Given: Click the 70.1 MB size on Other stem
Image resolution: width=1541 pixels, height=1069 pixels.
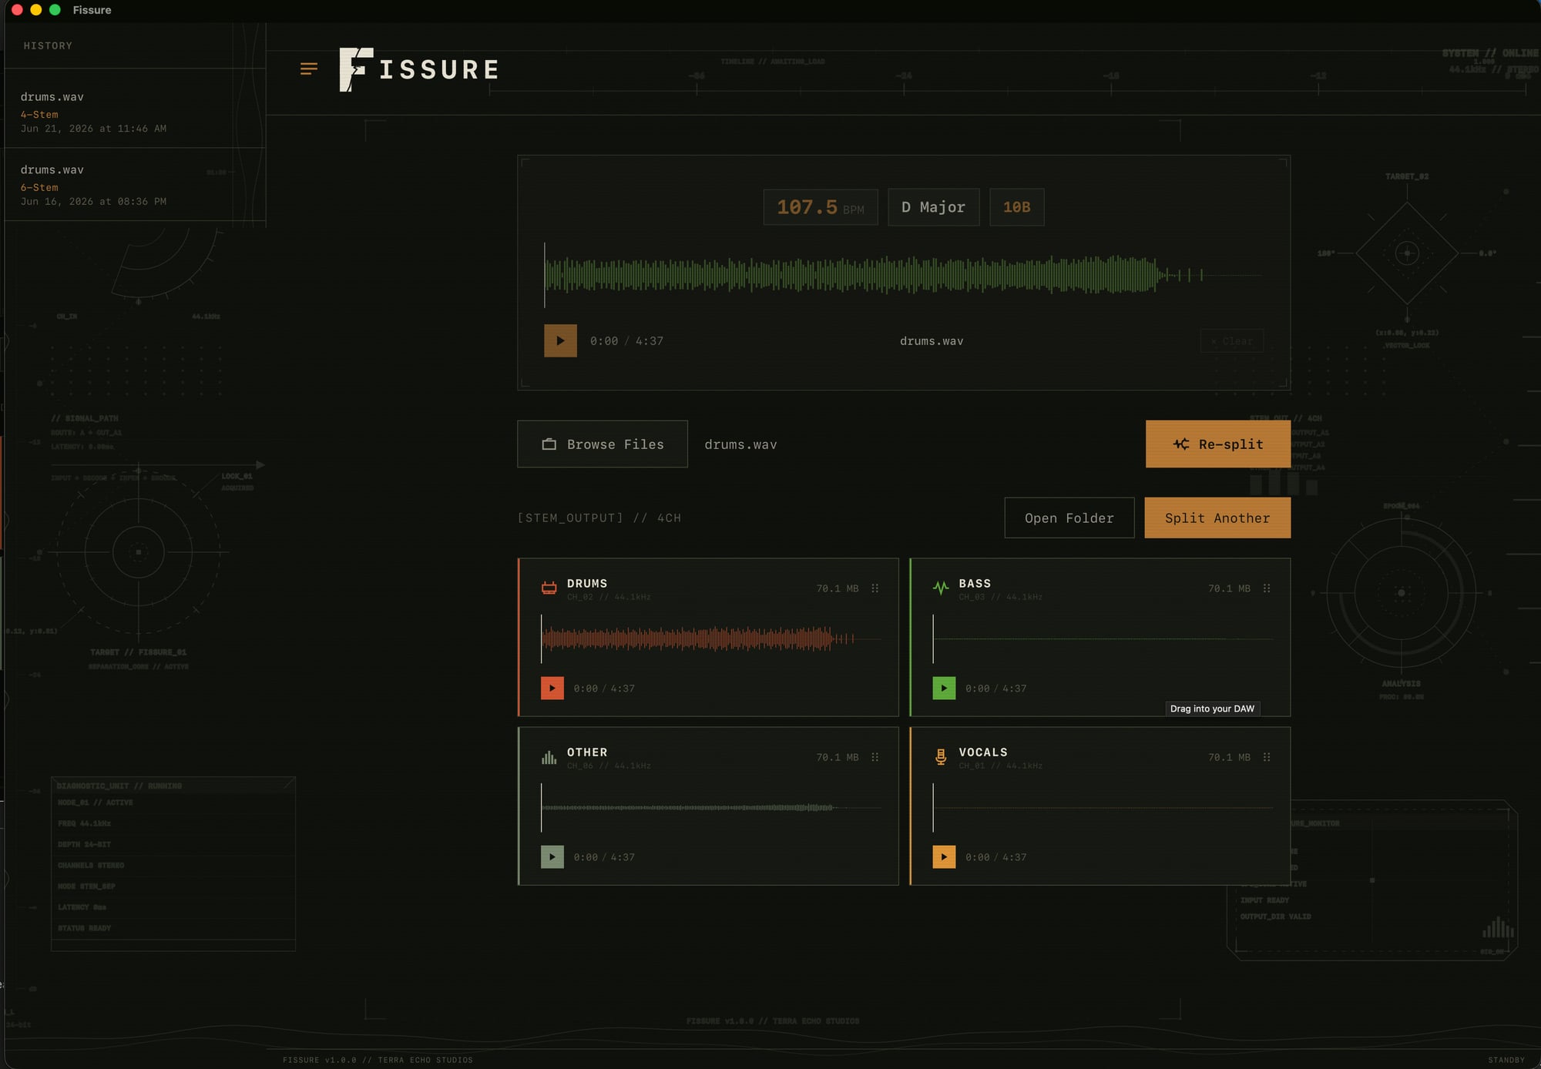Looking at the screenshot, I should [838, 757].
